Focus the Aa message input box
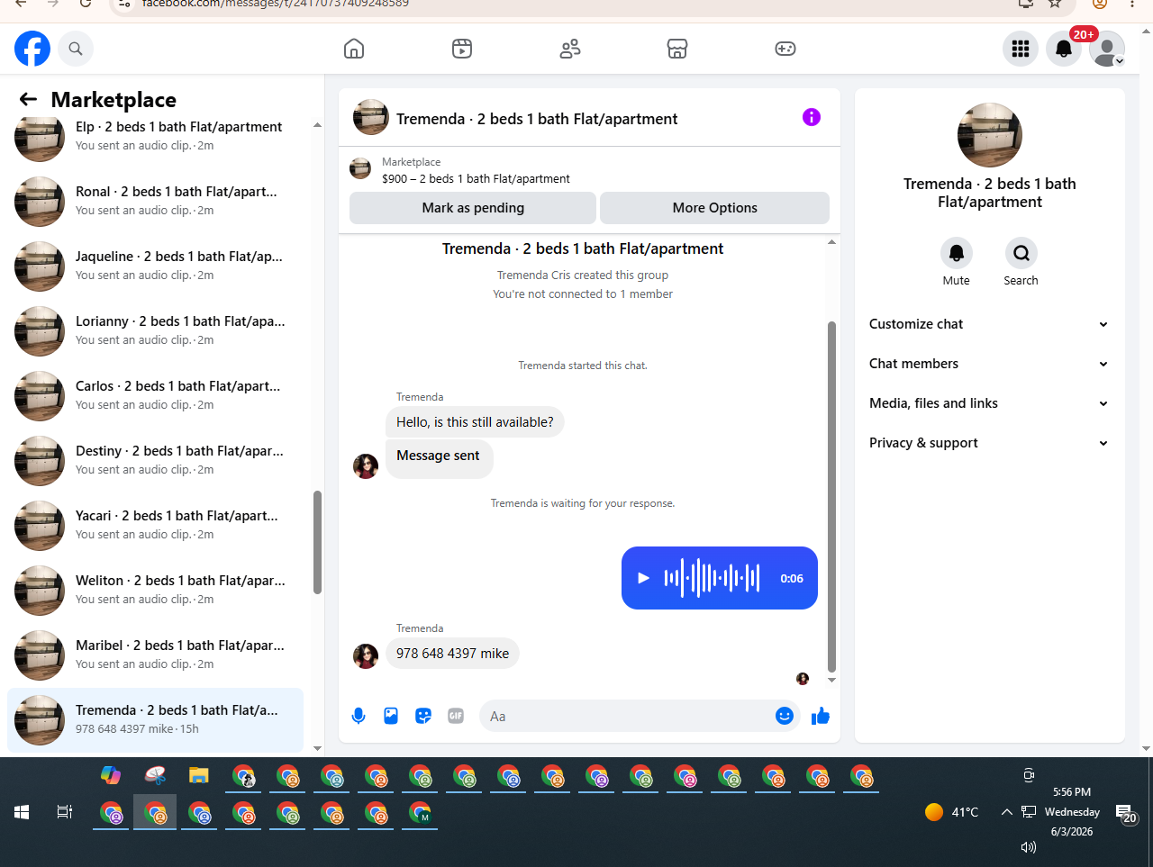1153x867 pixels. pos(626,716)
